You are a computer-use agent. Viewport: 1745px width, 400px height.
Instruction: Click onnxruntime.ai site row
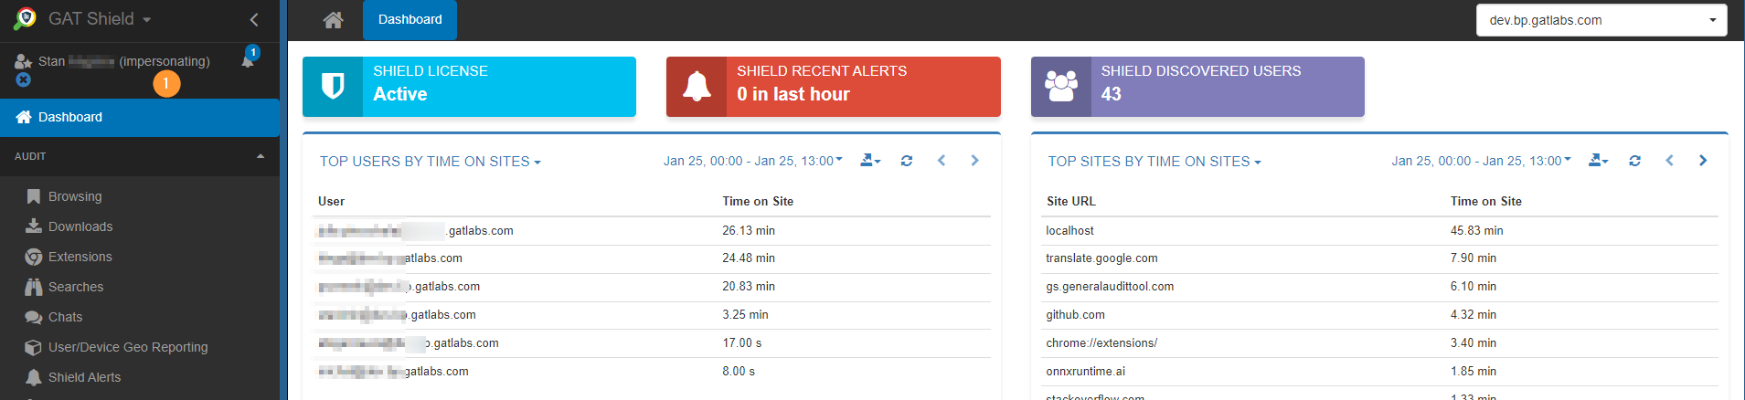[x=1380, y=372]
